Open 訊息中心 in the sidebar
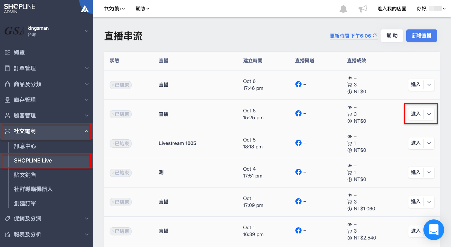This screenshot has width=451, height=247. (25, 146)
